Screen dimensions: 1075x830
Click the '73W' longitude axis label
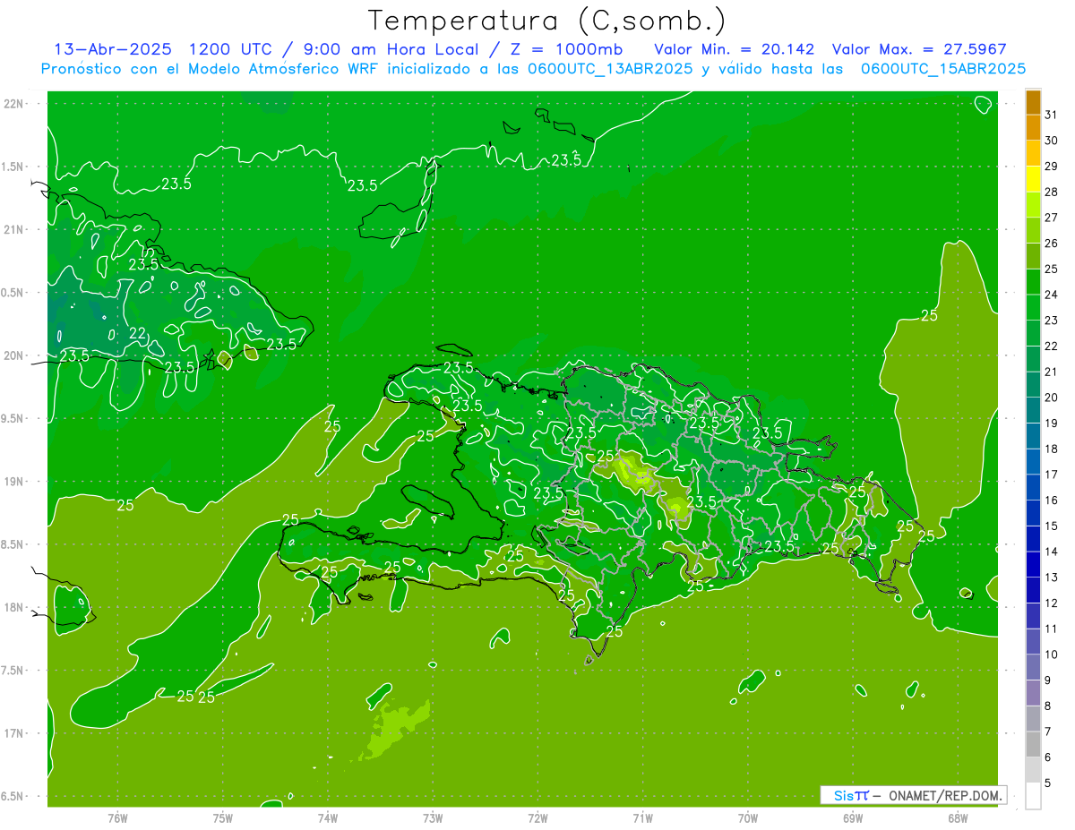coord(433,818)
